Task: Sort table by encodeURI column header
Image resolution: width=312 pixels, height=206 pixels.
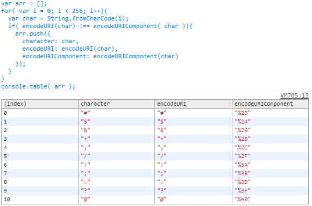Action: click(x=193, y=104)
